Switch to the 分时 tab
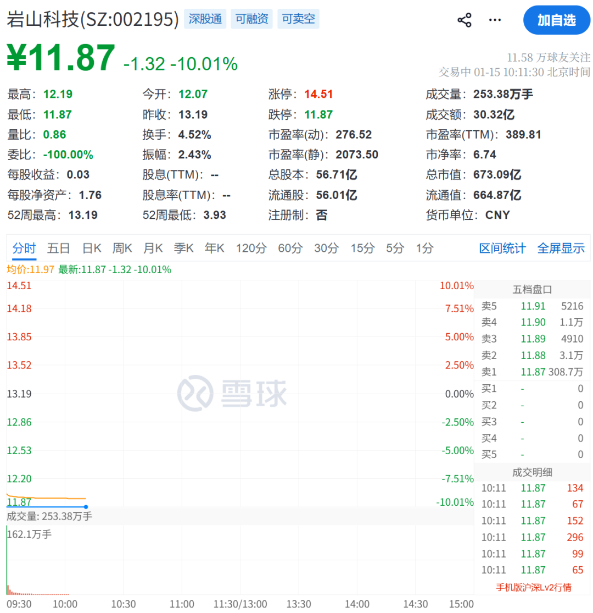This screenshot has height=613, width=593. (23, 248)
